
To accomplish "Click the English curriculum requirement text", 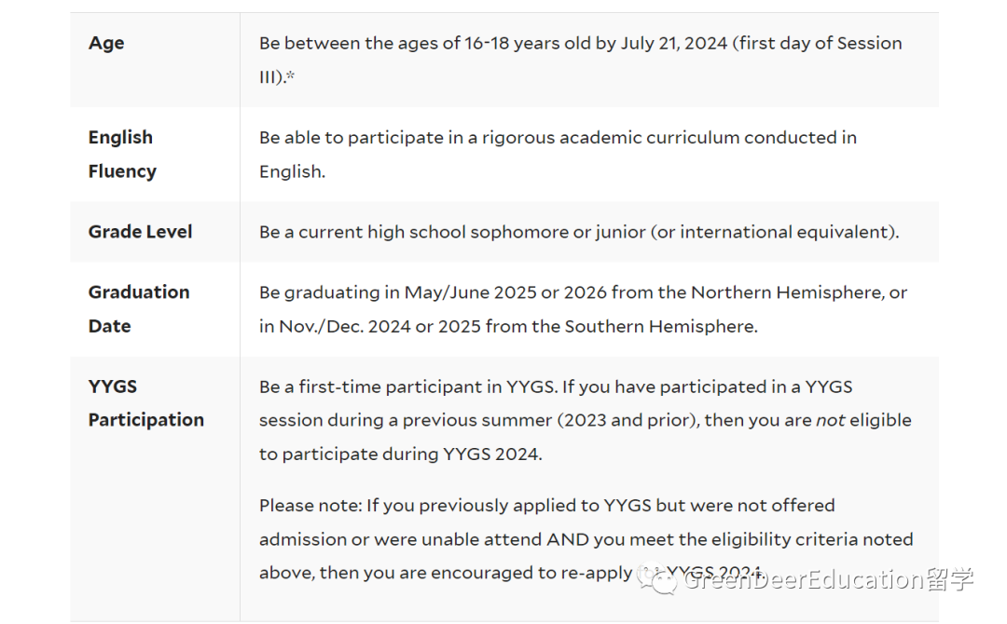I will click(x=559, y=154).
